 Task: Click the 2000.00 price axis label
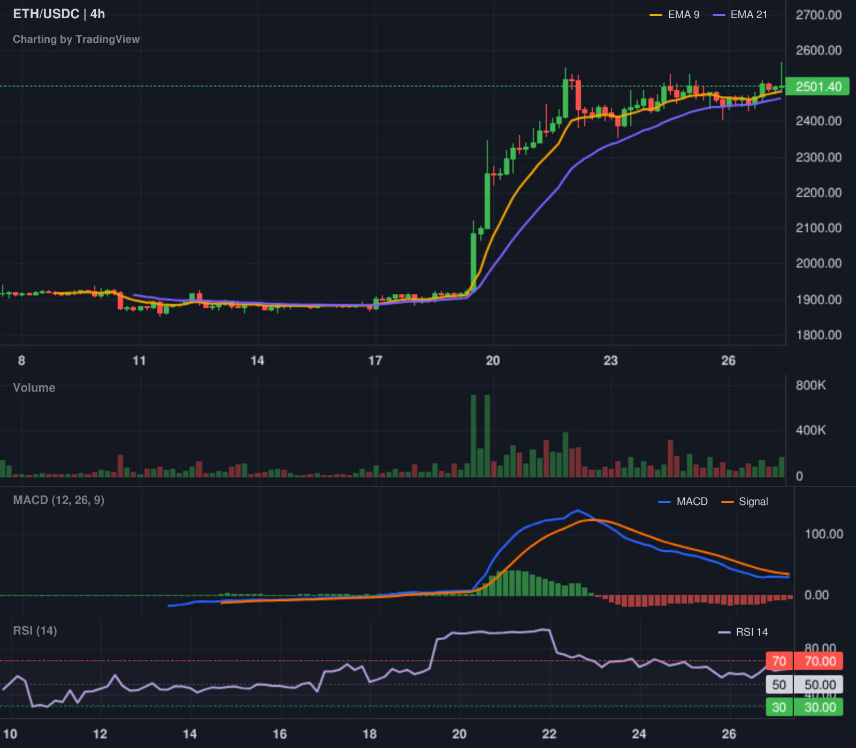819,263
